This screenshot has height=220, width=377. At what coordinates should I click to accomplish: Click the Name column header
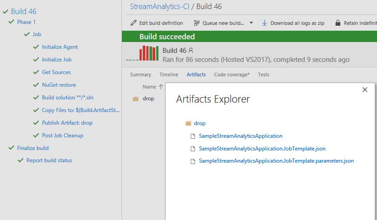click(149, 87)
